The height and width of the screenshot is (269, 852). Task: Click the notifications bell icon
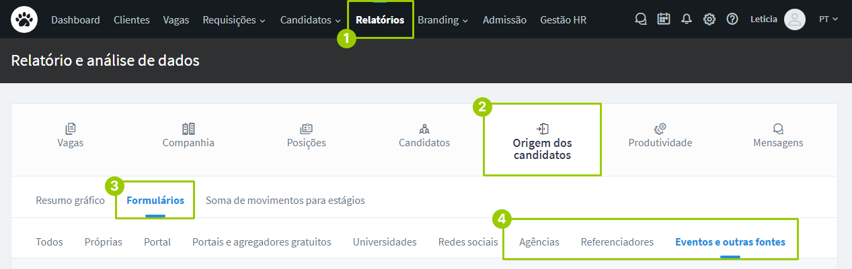coord(687,19)
